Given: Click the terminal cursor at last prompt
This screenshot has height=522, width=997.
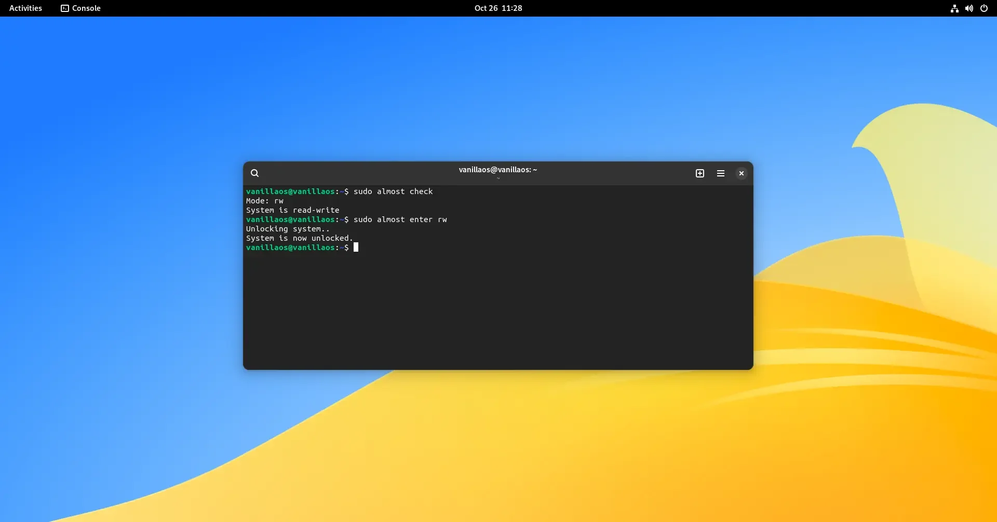Looking at the screenshot, I should 356,248.
